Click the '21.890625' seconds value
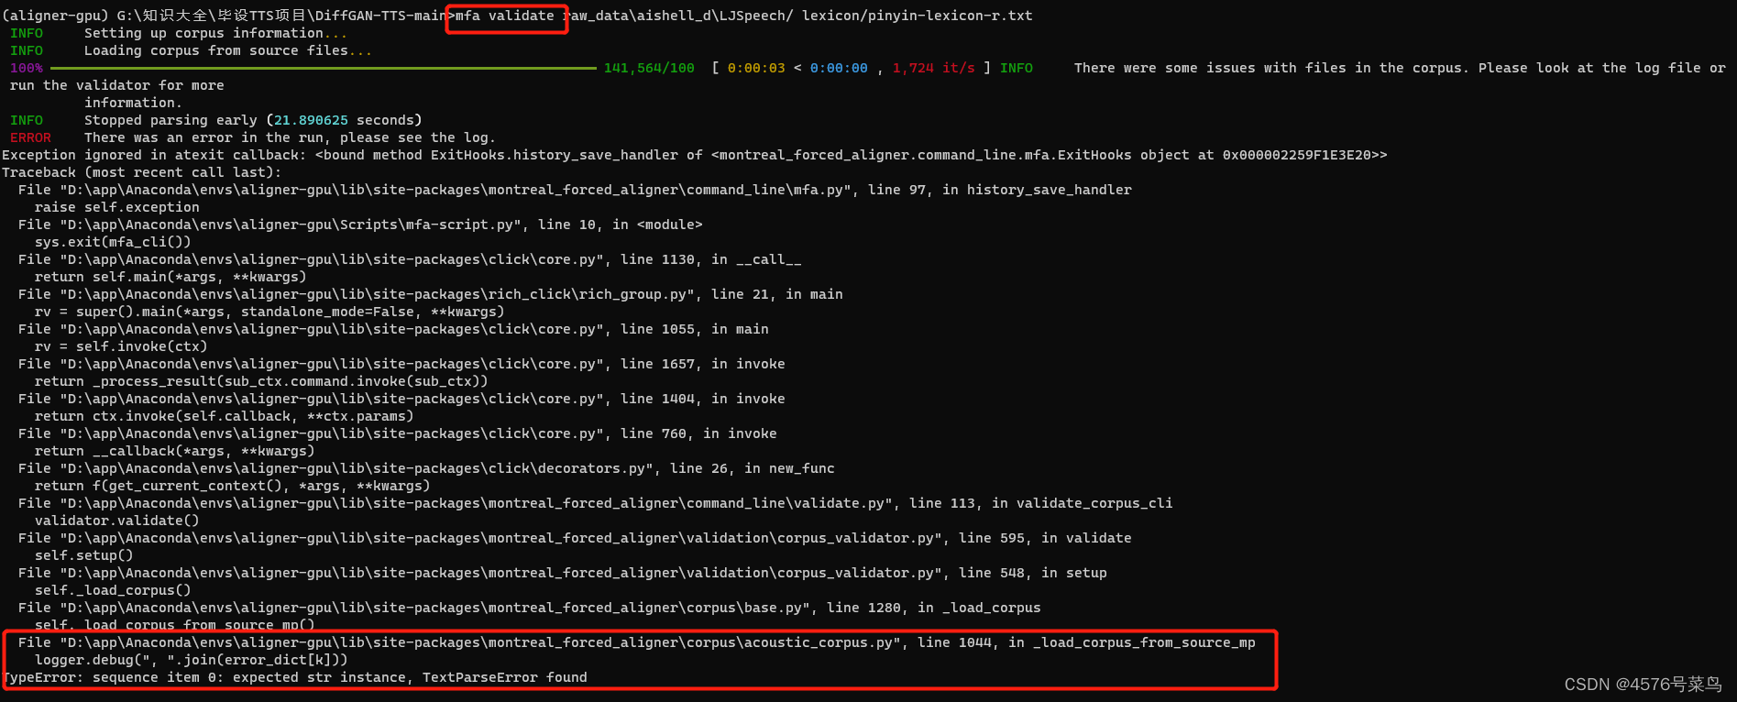The height and width of the screenshot is (702, 1737). click(x=311, y=120)
